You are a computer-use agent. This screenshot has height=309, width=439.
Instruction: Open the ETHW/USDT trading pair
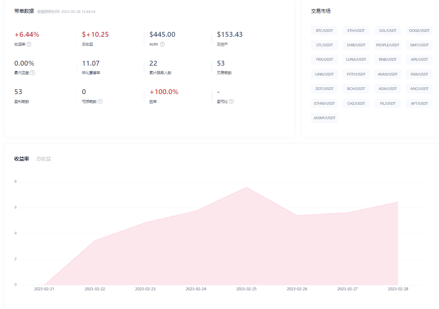pyautogui.click(x=324, y=103)
